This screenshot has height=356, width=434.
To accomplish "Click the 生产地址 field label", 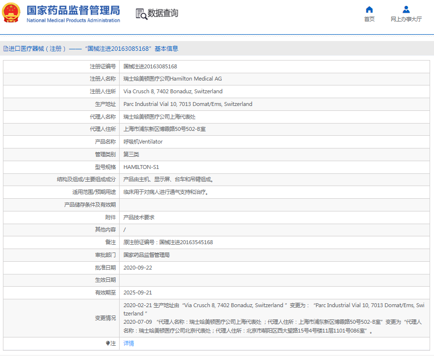I will coord(105,104).
